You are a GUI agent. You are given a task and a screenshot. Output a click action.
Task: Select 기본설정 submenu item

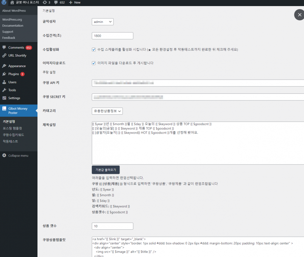[9, 121]
